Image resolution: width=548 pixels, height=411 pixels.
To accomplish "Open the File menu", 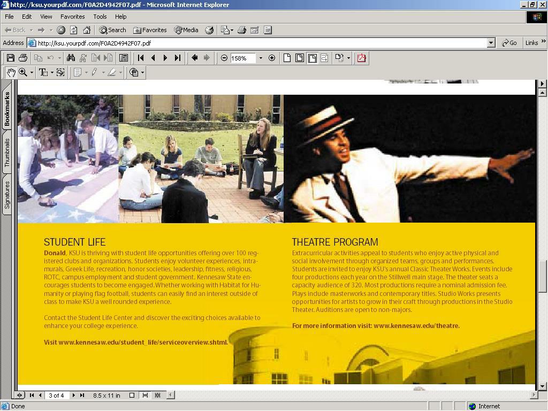I will coord(9,17).
